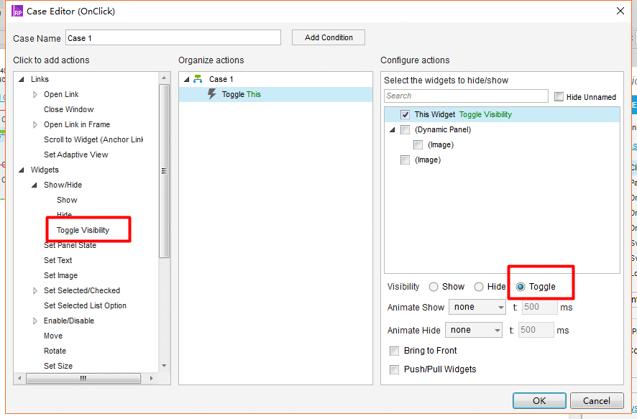
Task: Collapse the Widgets tree section
Action: click(x=22, y=170)
